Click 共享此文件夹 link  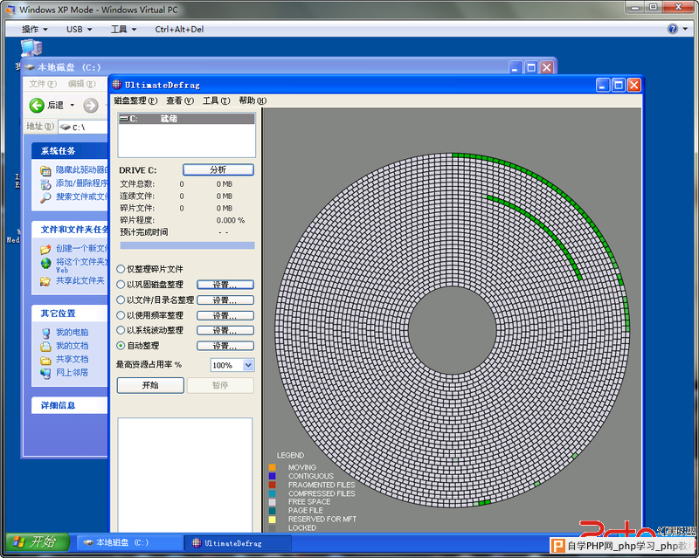point(80,281)
